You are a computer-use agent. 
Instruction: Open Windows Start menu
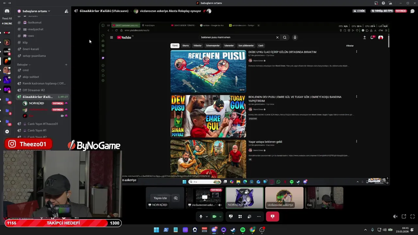coord(156,230)
